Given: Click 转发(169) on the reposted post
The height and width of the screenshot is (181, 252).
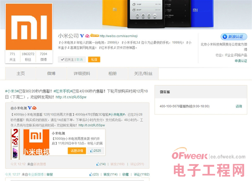Looking at the screenshot, I should [118, 164].
